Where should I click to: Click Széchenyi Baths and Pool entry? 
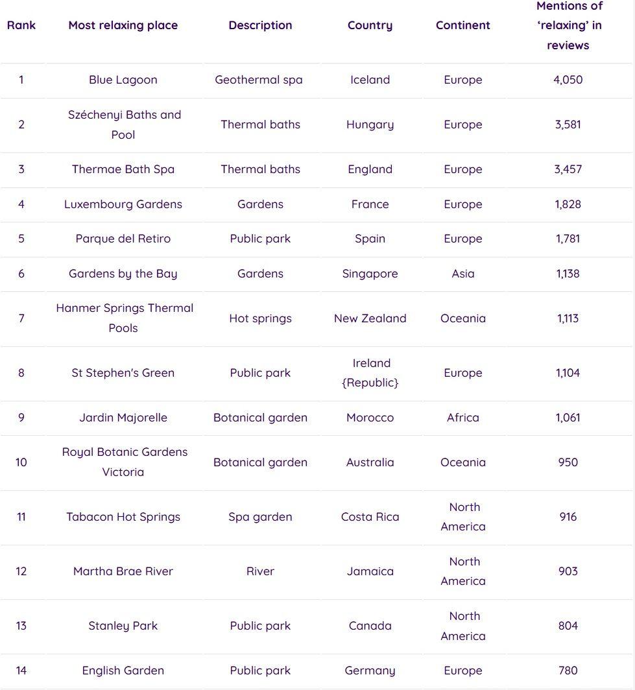(x=124, y=125)
